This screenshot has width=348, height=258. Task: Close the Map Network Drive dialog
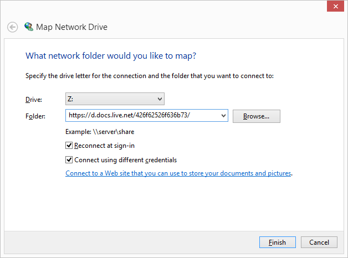(x=334, y=7)
